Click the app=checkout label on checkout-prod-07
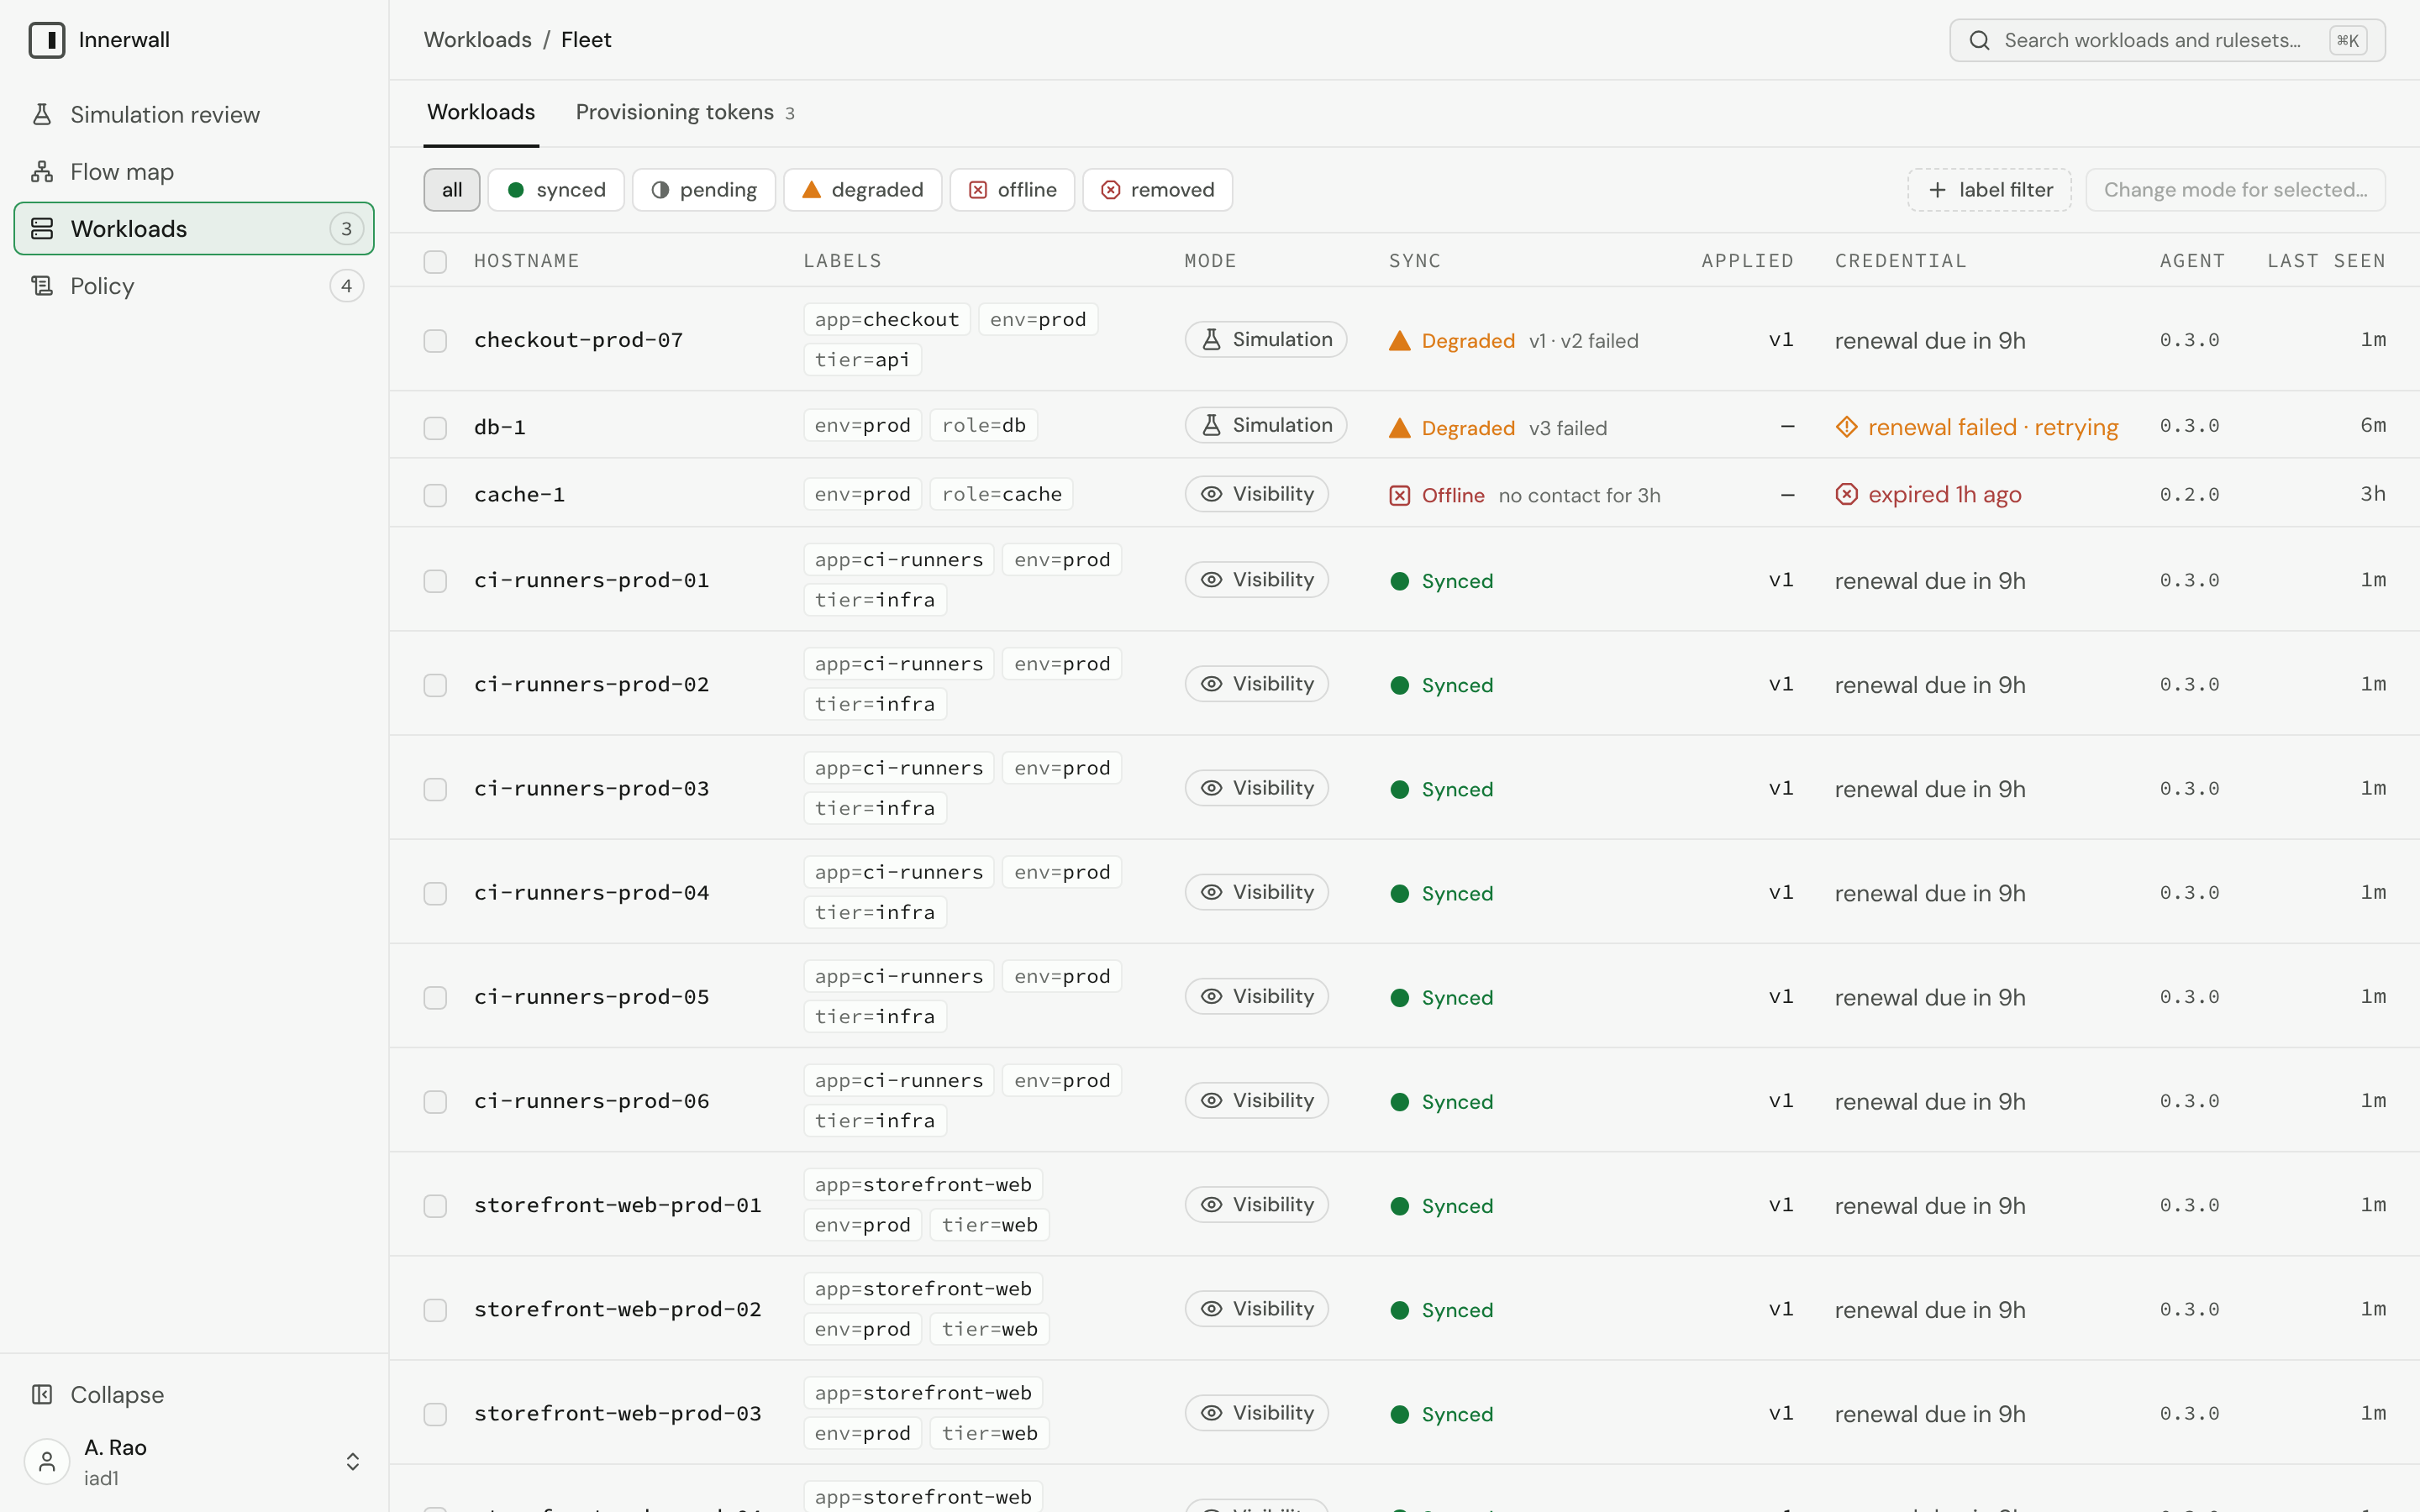The height and width of the screenshot is (1512, 2420). pyautogui.click(x=887, y=319)
